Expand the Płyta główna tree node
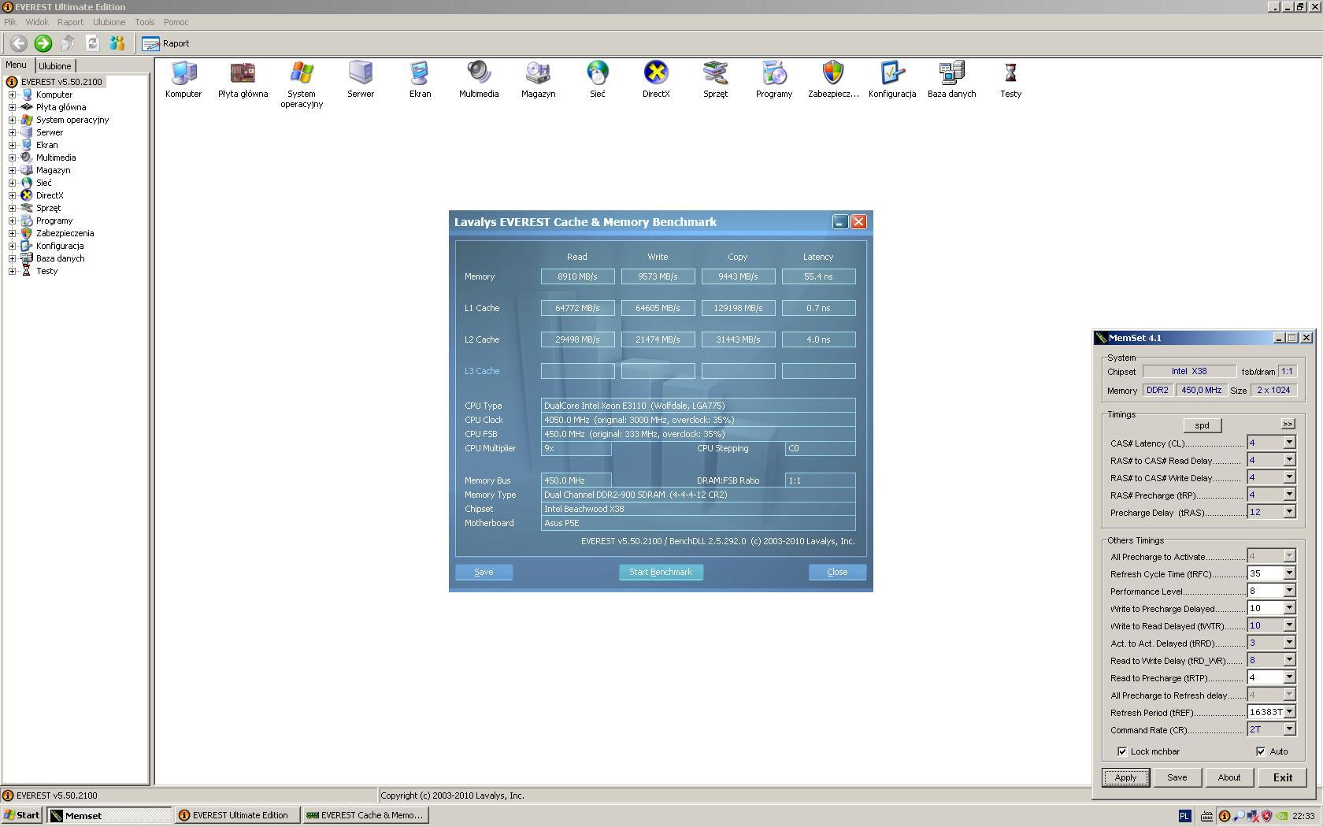 click(x=13, y=107)
